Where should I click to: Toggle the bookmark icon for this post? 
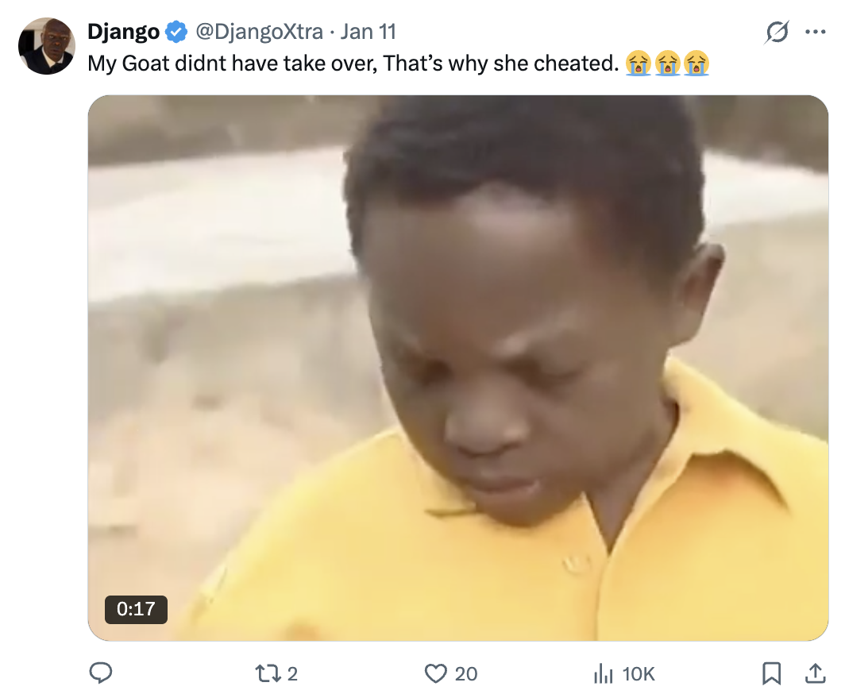[770, 673]
